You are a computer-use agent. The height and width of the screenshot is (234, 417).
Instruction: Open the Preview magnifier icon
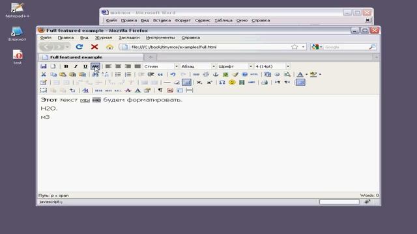[287, 74]
